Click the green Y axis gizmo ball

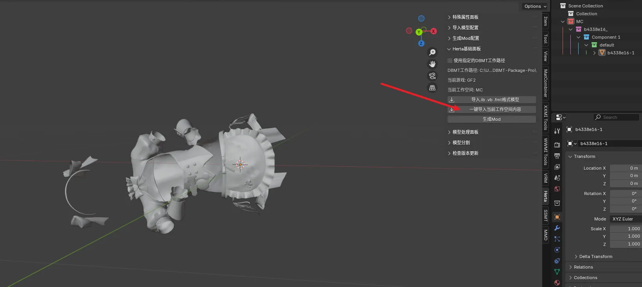(x=419, y=32)
